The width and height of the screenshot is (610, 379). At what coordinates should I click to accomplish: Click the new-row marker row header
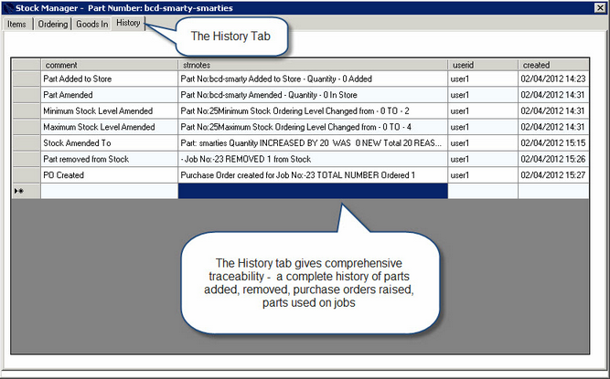click(x=27, y=191)
